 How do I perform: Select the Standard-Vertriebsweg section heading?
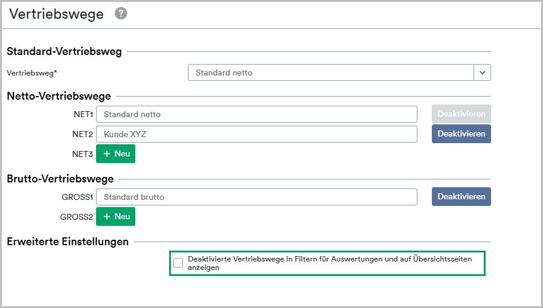(65, 51)
